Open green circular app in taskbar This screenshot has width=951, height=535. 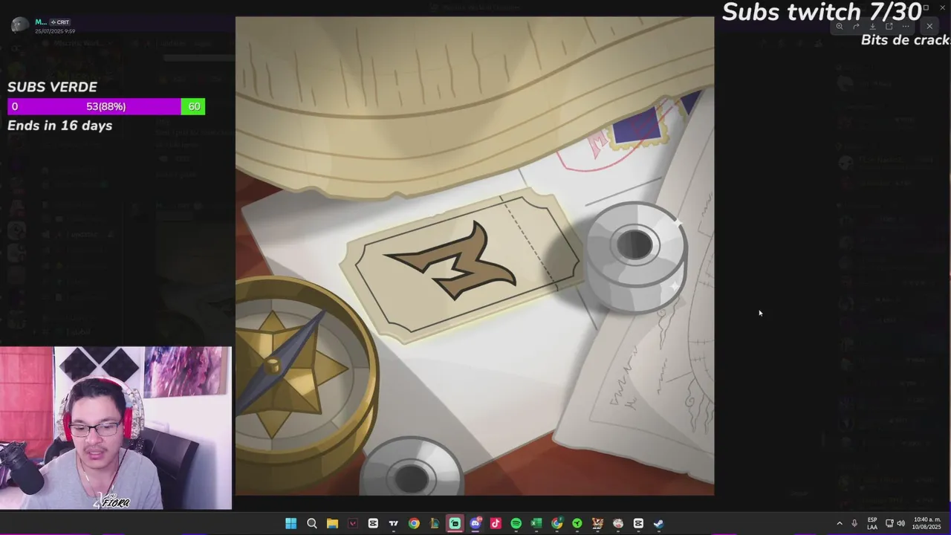(577, 524)
